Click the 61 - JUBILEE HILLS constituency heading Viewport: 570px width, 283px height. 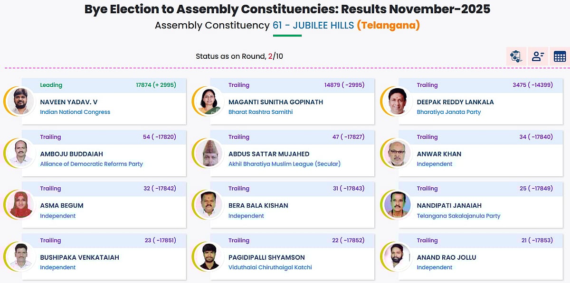[313, 25]
